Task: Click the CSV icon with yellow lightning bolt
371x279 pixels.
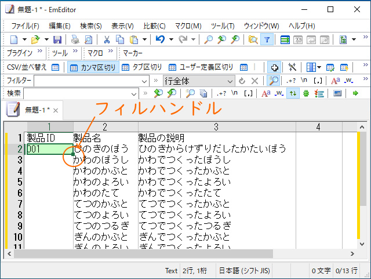Action: coord(344,67)
